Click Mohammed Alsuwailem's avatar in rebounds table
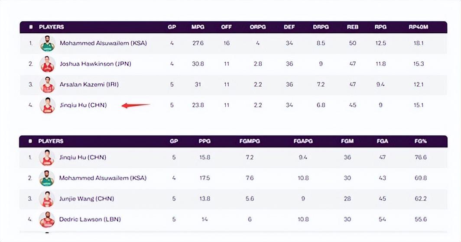The width and height of the screenshot is (461, 242). [x=48, y=43]
